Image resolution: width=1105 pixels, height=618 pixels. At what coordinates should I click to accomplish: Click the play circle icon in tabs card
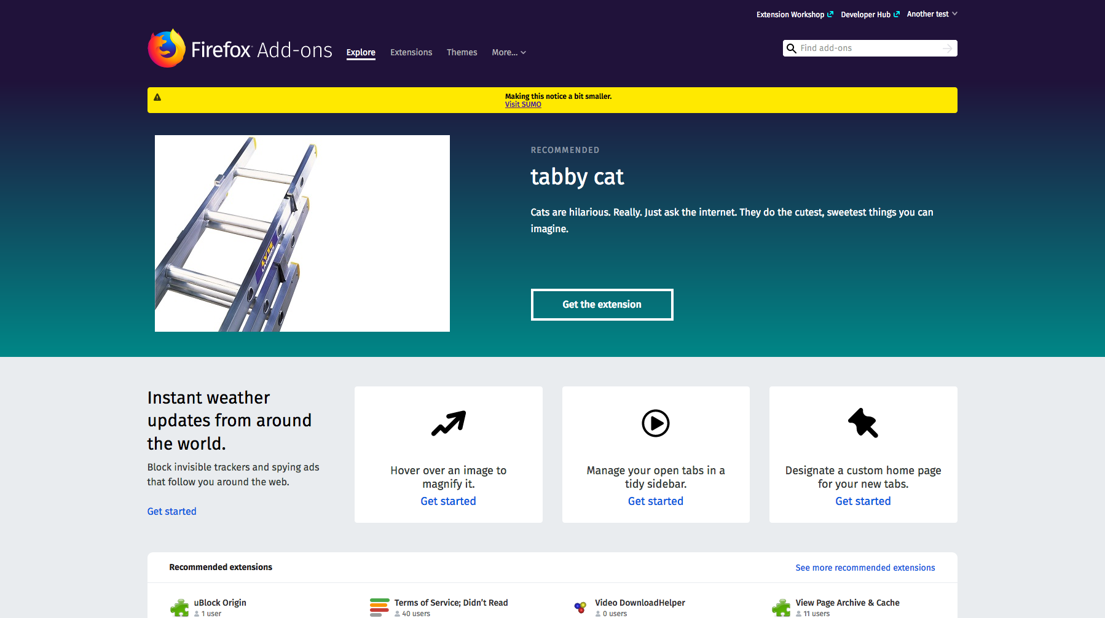pos(656,423)
